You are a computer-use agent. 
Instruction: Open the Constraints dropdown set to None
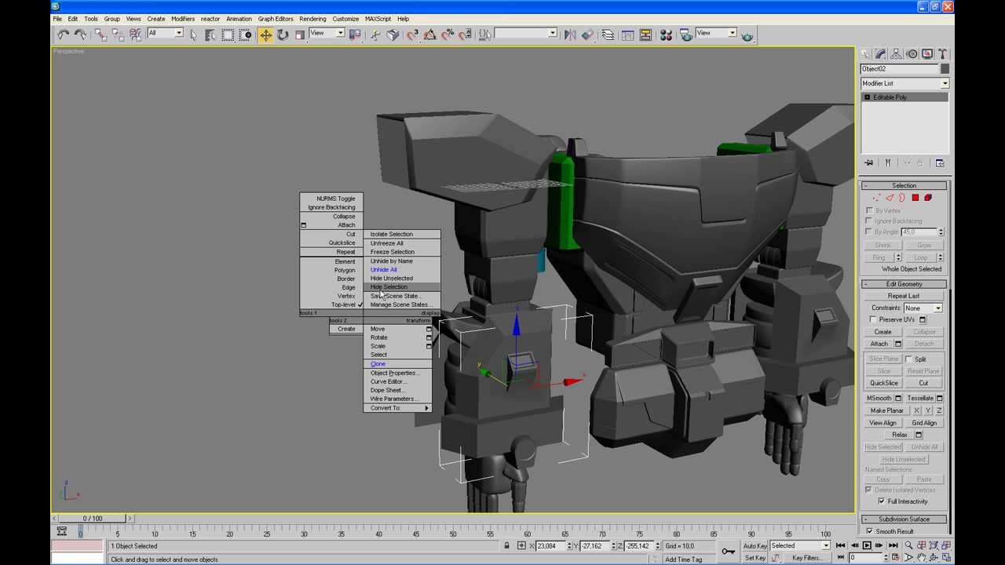click(923, 308)
